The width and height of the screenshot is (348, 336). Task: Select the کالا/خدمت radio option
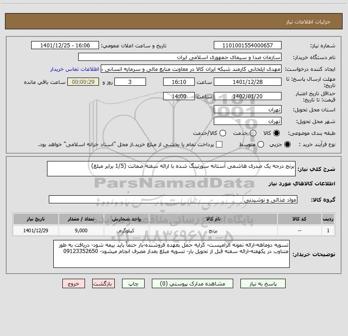click(x=223, y=133)
